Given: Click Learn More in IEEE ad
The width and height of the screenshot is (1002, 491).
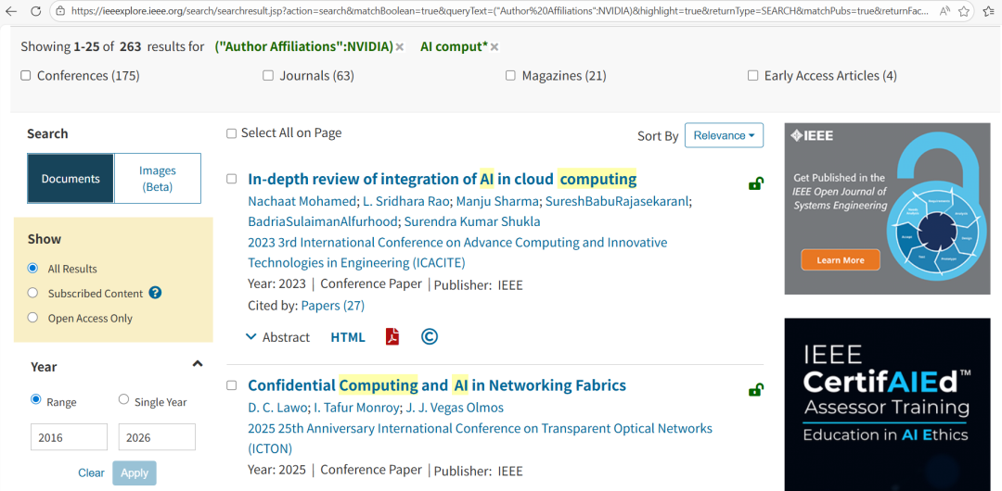Looking at the screenshot, I should [x=841, y=260].
